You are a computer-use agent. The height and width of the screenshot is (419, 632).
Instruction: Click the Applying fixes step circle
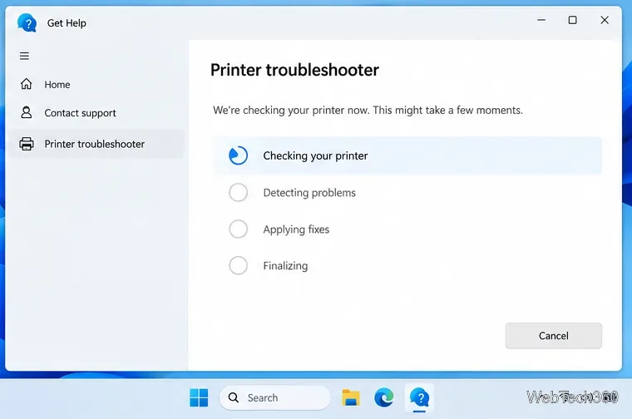click(238, 229)
